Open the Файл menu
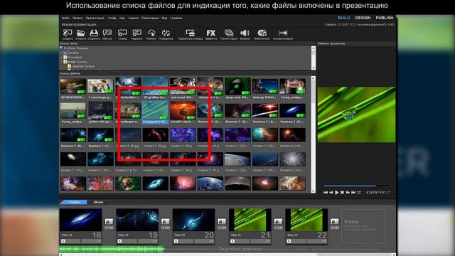Screen dimensions: 455x256 coord(65,18)
